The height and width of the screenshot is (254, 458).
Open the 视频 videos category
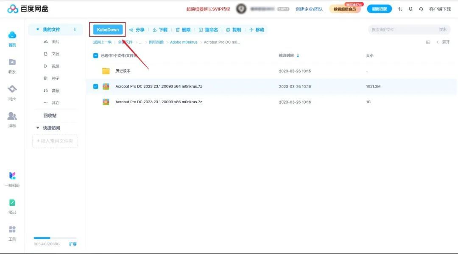click(x=51, y=66)
